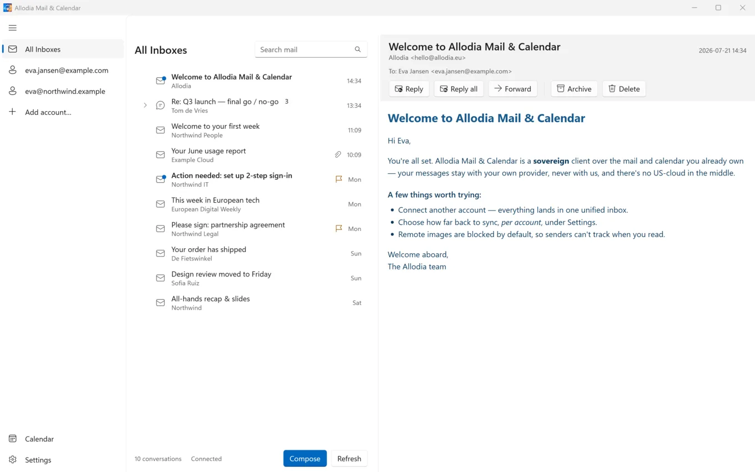The width and height of the screenshot is (755, 472).
Task: Click envelope icon of Welcome to your first week
Action: click(160, 130)
